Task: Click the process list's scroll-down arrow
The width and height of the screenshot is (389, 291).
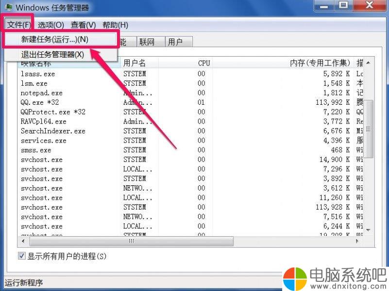Action: [369, 230]
